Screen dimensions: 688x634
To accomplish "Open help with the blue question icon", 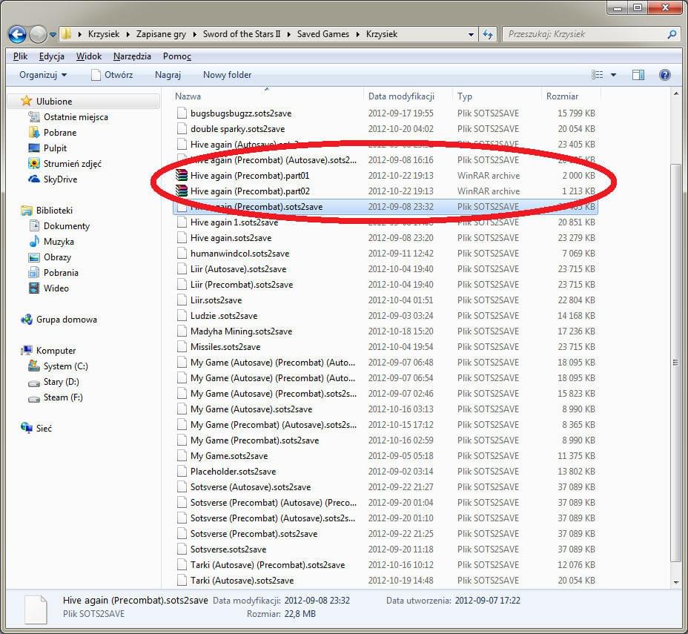I will pos(665,75).
